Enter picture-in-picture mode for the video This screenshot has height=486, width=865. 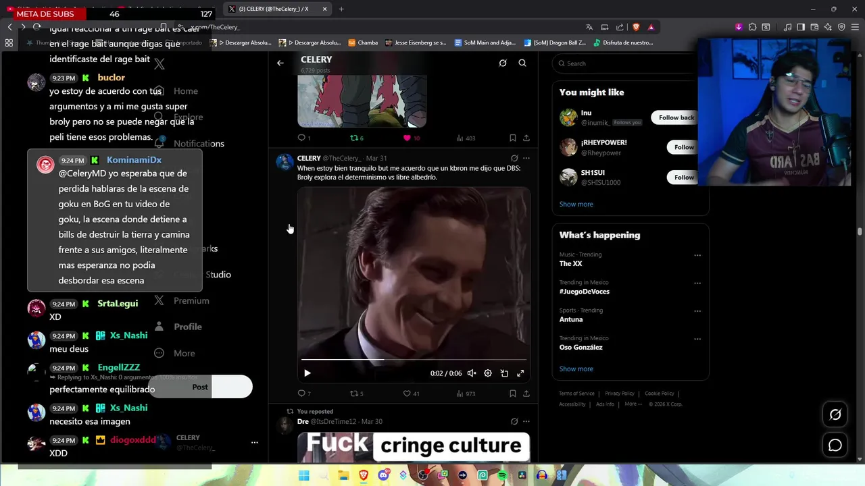pos(504,373)
